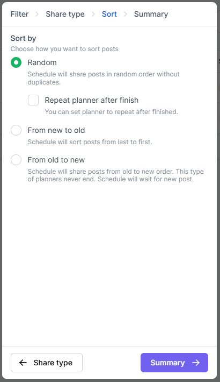Continue with the purple Summary button

pyautogui.click(x=174, y=363)
